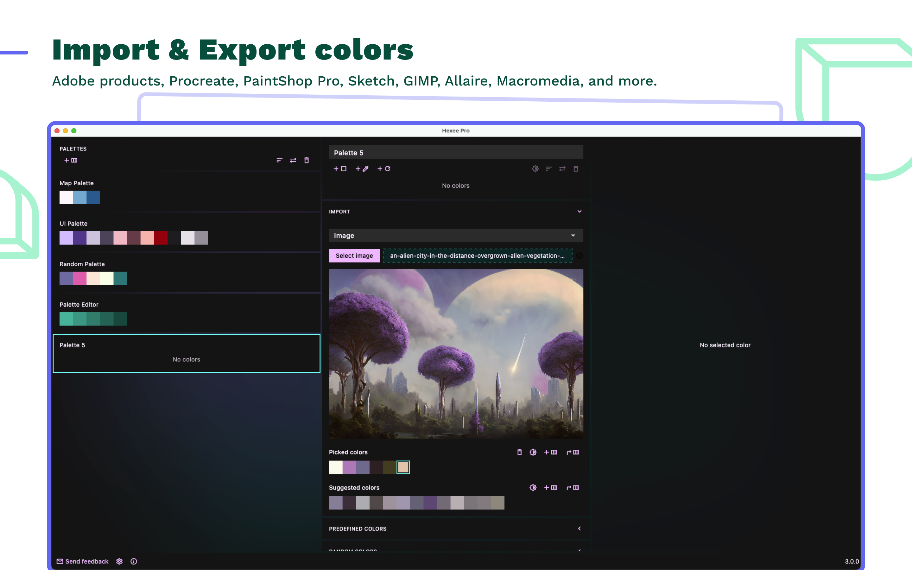Select the Palette Editor palette
Screen dimensions: 912x570
[x=187, y=313]
